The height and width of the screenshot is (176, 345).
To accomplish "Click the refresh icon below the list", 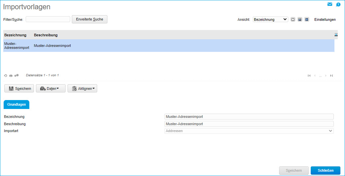I will click(x=6, y=76).
